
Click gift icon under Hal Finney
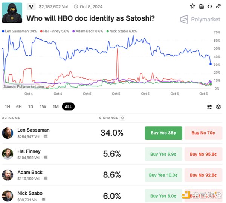coord(46,158)
